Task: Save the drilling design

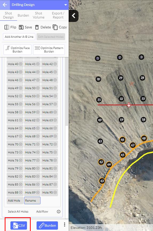Action: (x=25, y=27)
